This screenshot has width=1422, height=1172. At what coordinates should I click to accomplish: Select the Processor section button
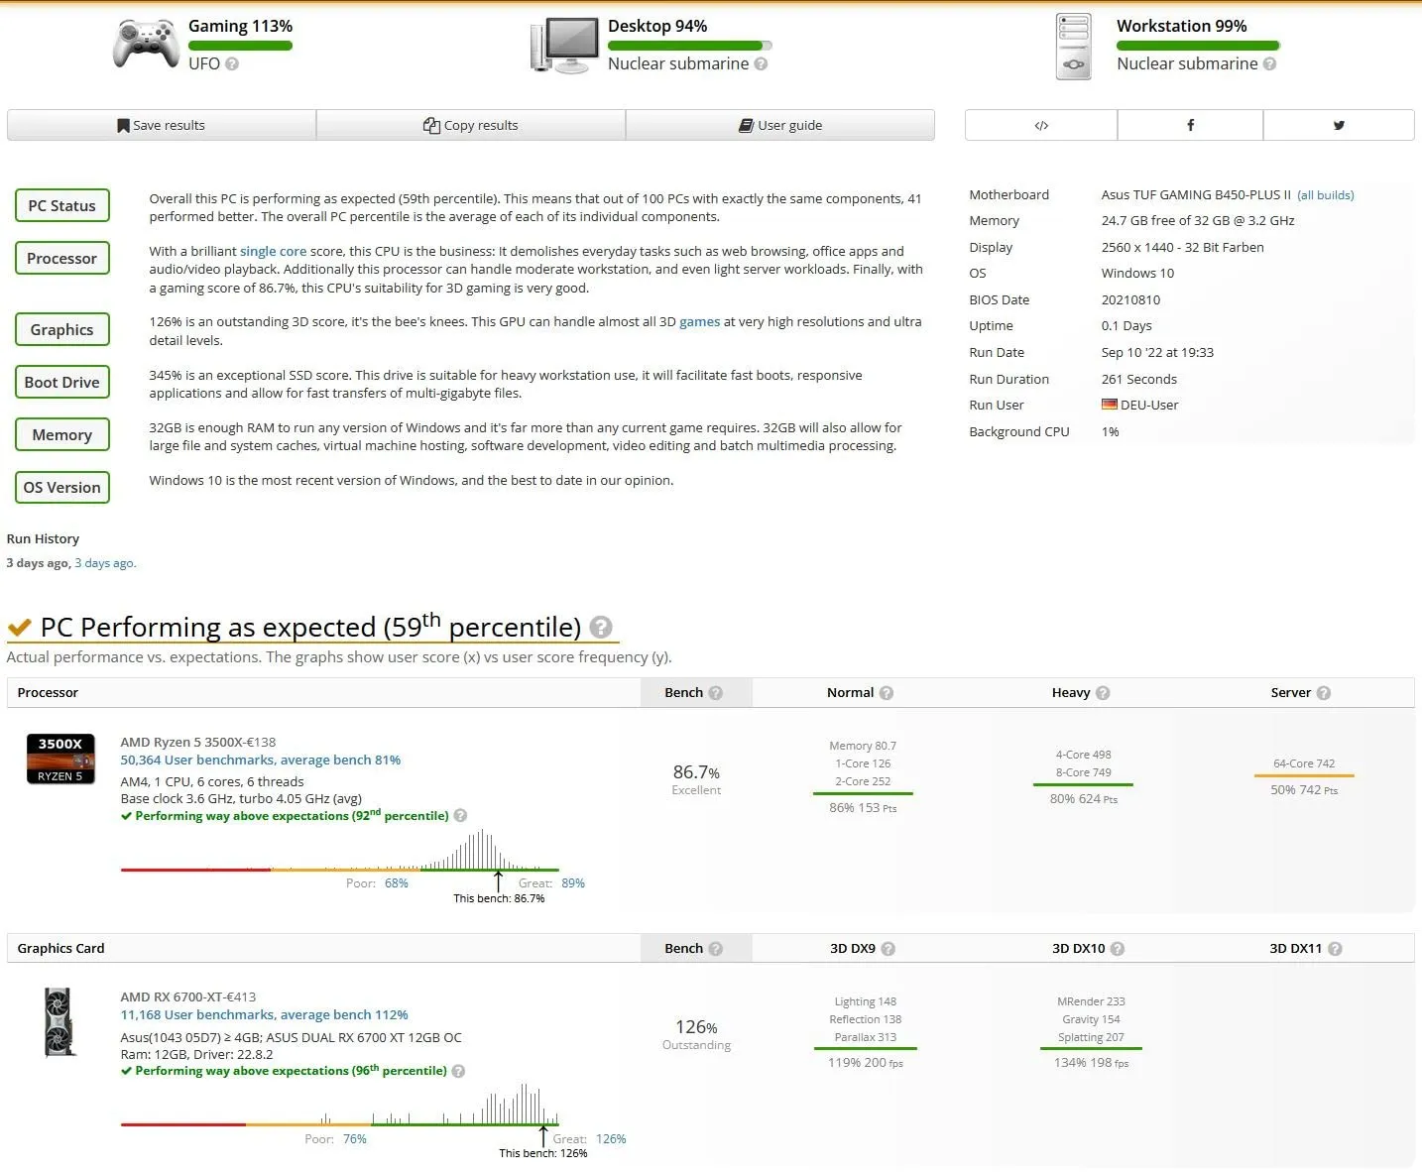point(62,258)
